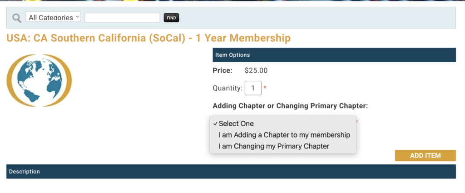Viewport: 465px width, 193px height.
Task: Click the globe chapter logo image
Action: [39, 80]
